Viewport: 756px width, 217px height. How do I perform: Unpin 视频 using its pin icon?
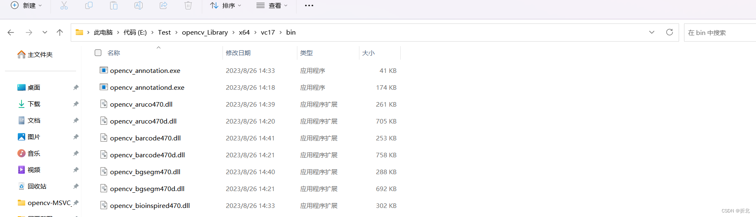(76, 170)
